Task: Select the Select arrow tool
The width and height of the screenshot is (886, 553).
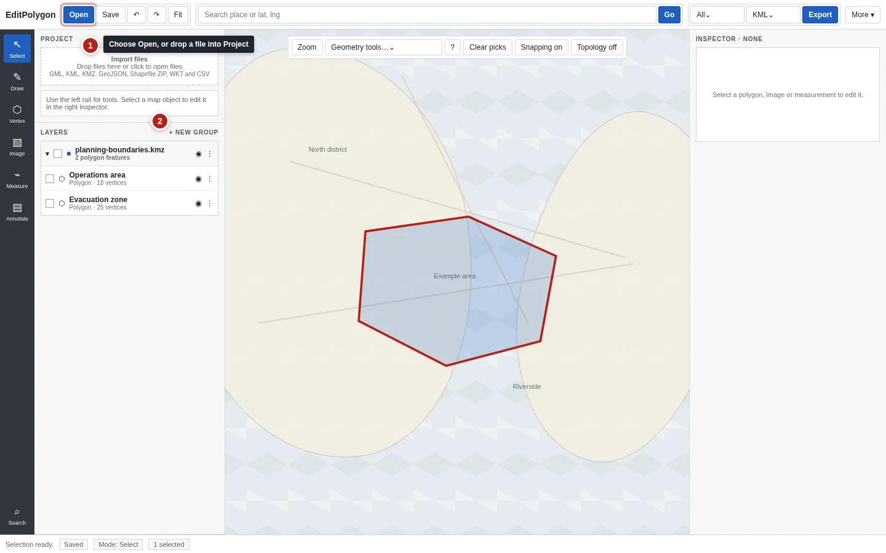Action: [17, 49]
